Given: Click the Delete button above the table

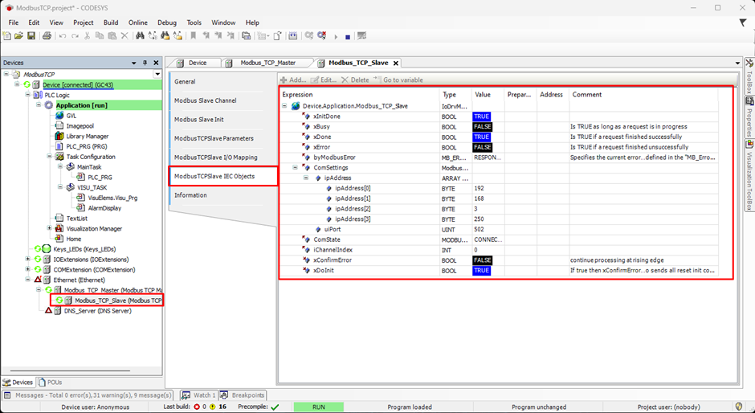Looking at the screenshot, I should coord(355,80).
